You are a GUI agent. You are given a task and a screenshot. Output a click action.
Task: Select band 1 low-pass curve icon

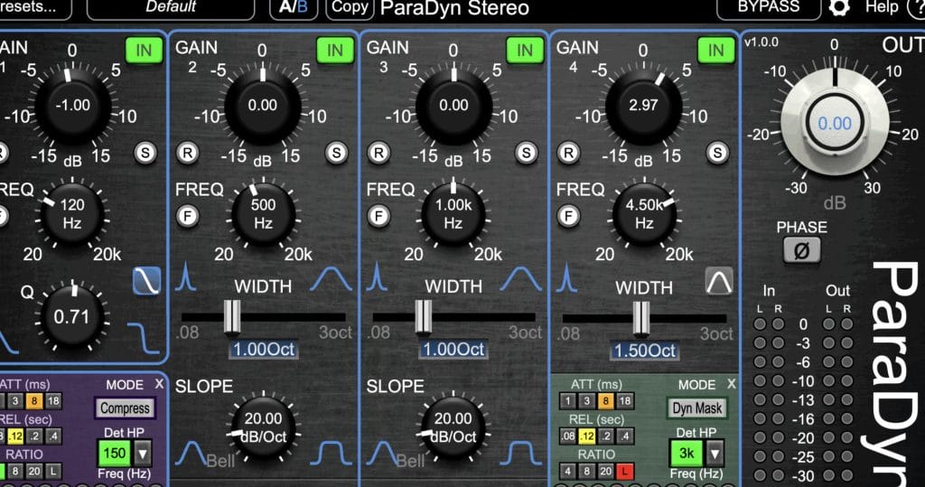143,337
